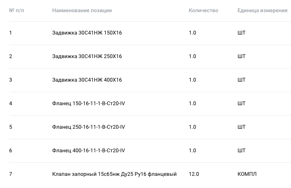
Task: Click the Единица измерения column header
Action: pos(263,11)
